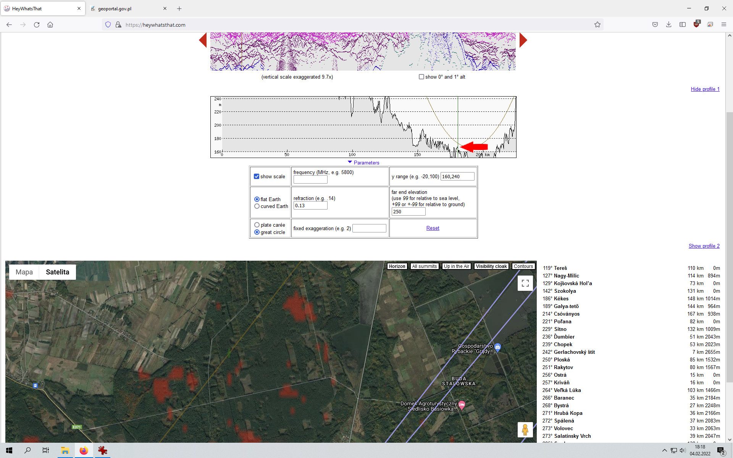Uncheck the show scale checkbox
This screenshot has width=733, height=458.
tap(257, 177)
